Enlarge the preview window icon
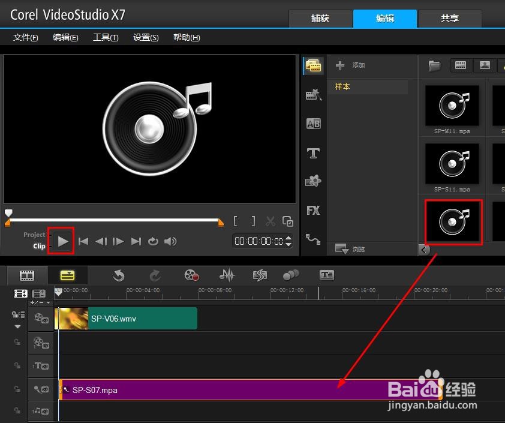 click(x=288, y=221)
